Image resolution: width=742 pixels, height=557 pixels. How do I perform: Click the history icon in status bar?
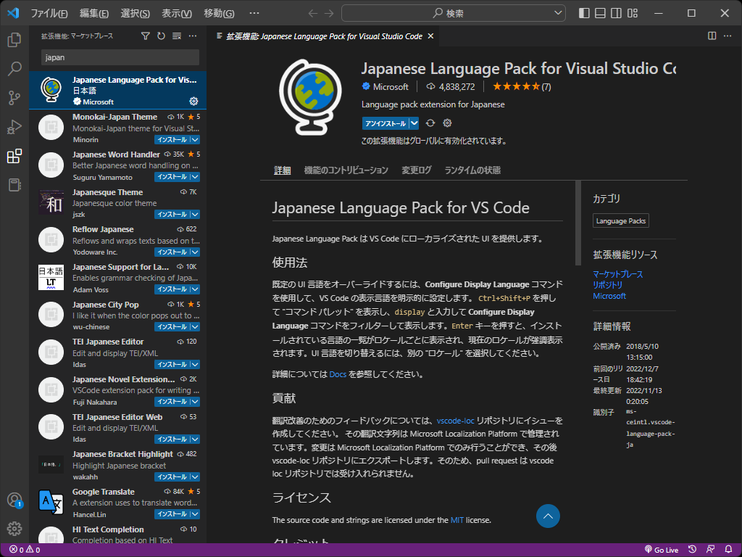692,550
